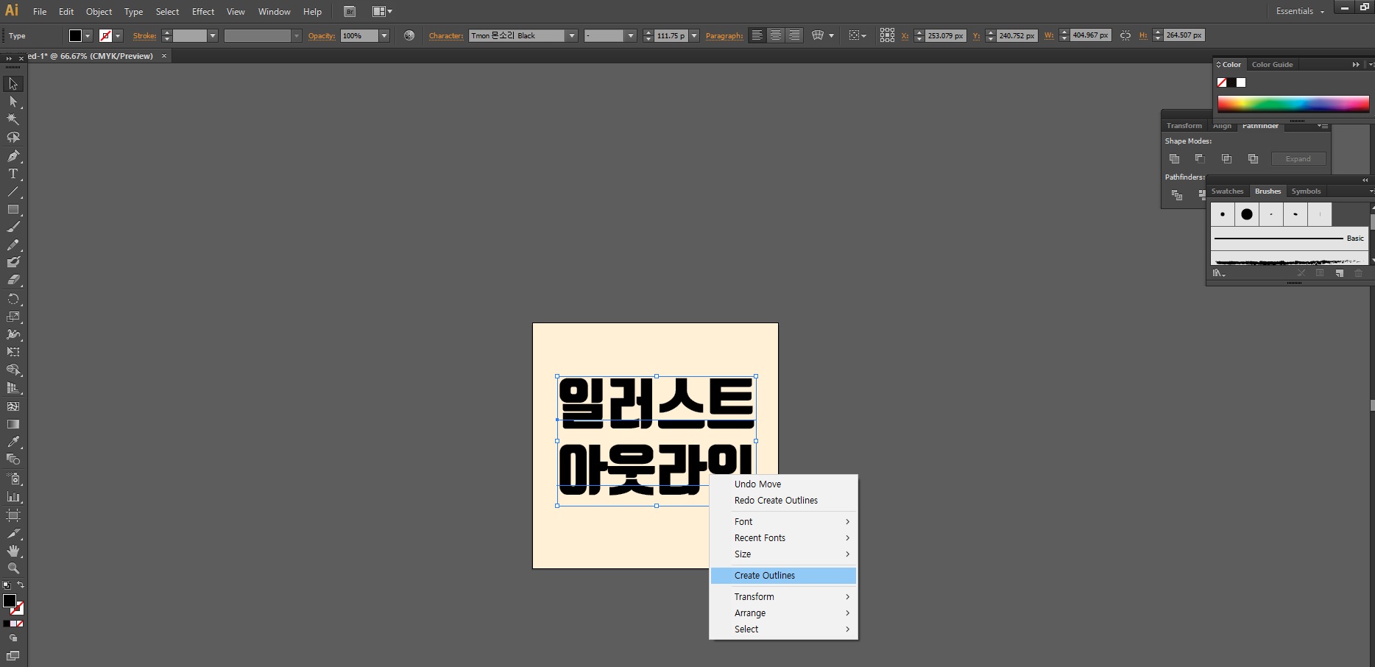
Task: Click the Paragraph panel link
Action: coord(724,35)
